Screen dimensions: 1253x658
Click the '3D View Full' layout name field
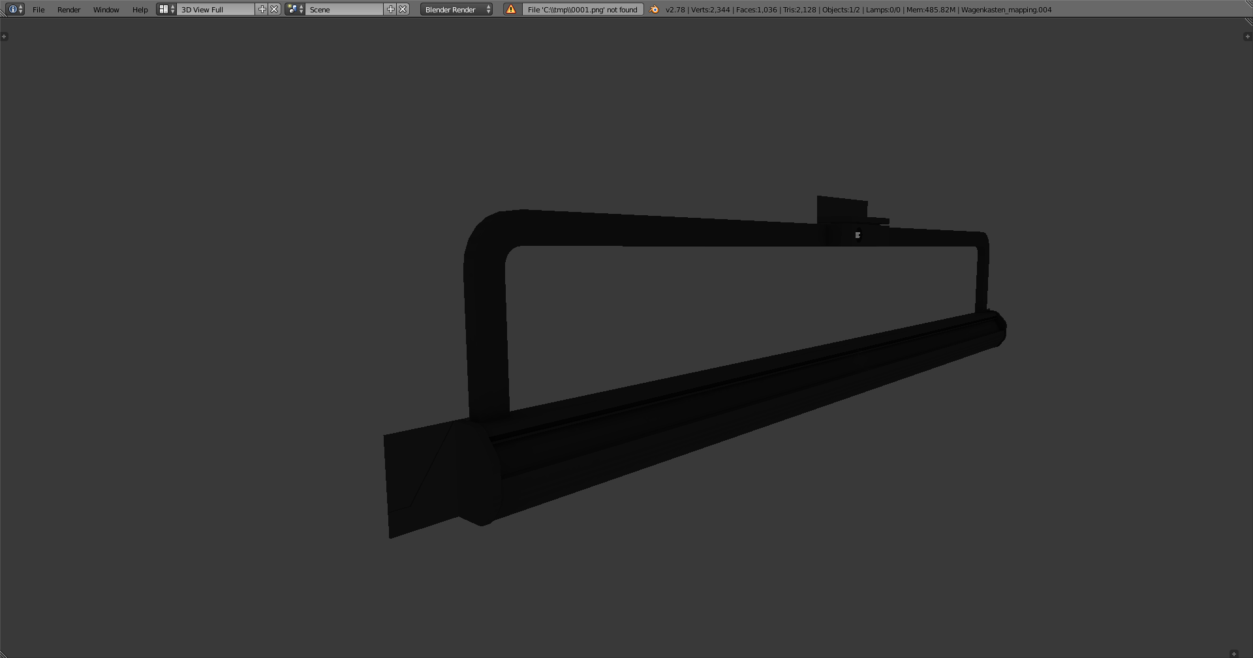pos(215,10)
